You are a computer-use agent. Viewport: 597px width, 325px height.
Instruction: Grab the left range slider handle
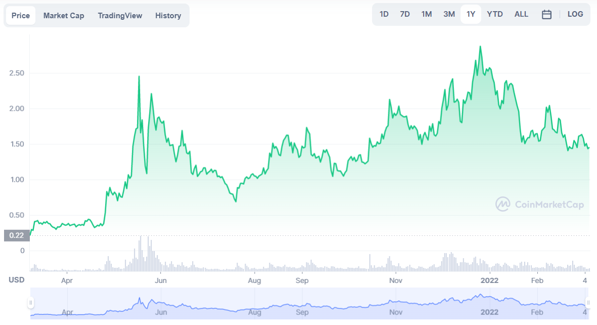31,303
